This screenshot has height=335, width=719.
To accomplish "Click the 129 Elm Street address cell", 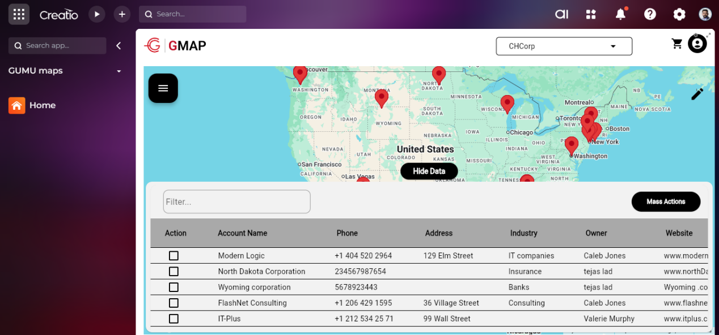I will click(x=449, y=256).
